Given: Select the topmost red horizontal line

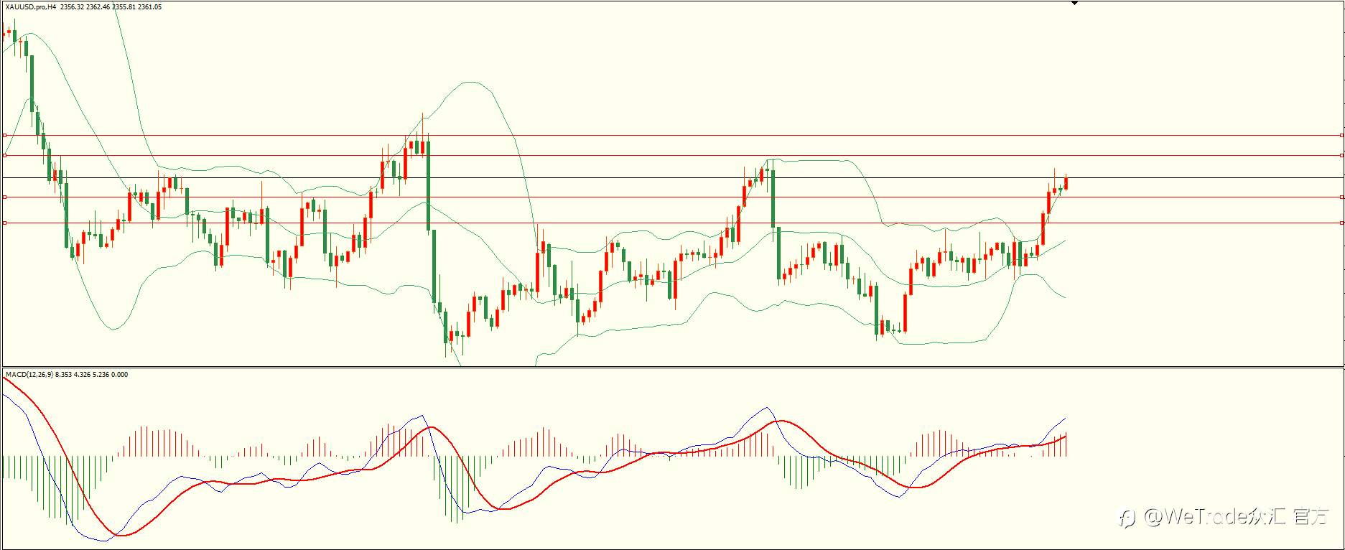Looking at the screenshot, I should [672, 135].
